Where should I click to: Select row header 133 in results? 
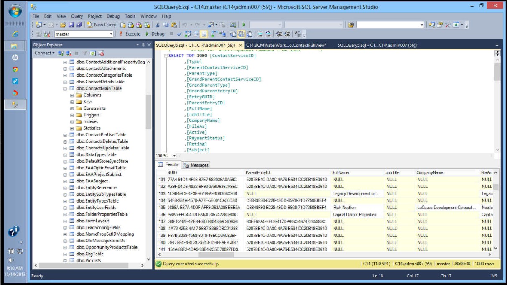(162, 194)
